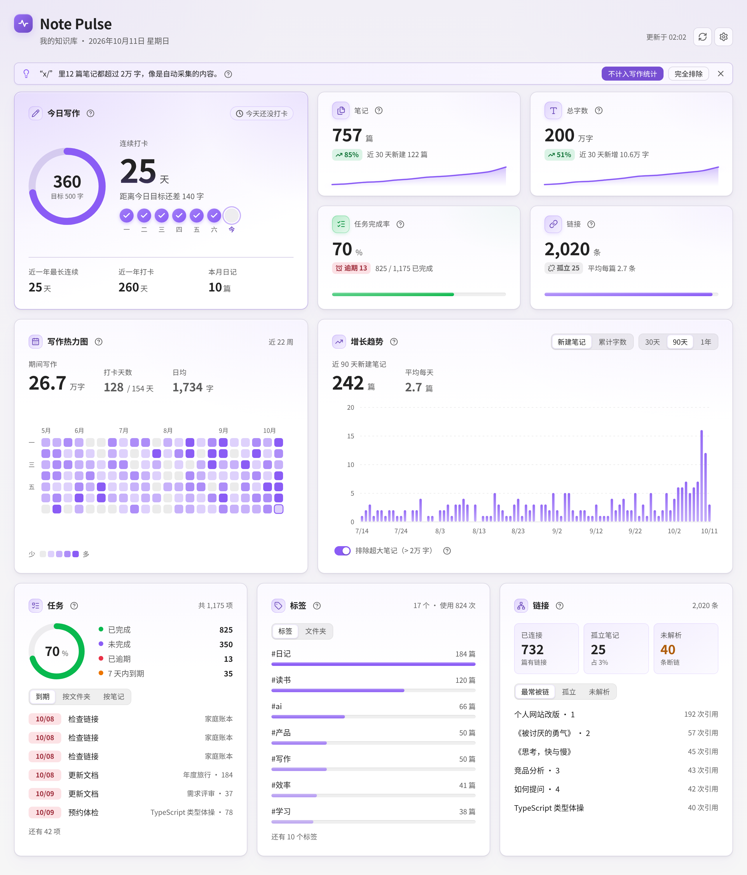Click the Note Pulse logo icon

(23, 24)
